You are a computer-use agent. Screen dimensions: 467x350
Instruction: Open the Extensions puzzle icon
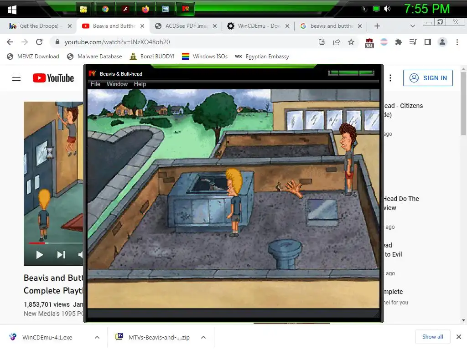pos(398,42)
